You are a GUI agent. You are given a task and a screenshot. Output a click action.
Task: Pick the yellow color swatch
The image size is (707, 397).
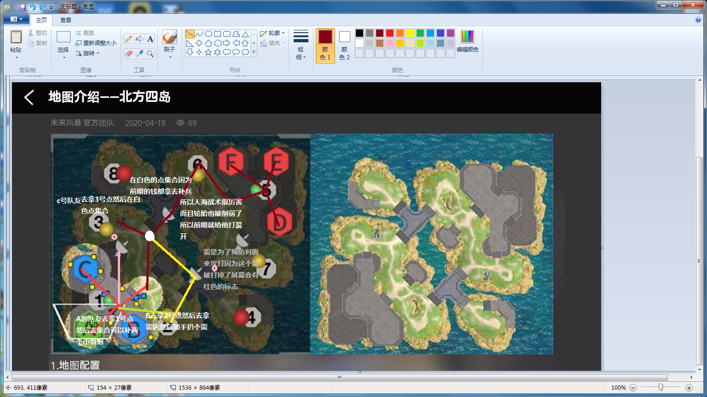coord(410,33)
